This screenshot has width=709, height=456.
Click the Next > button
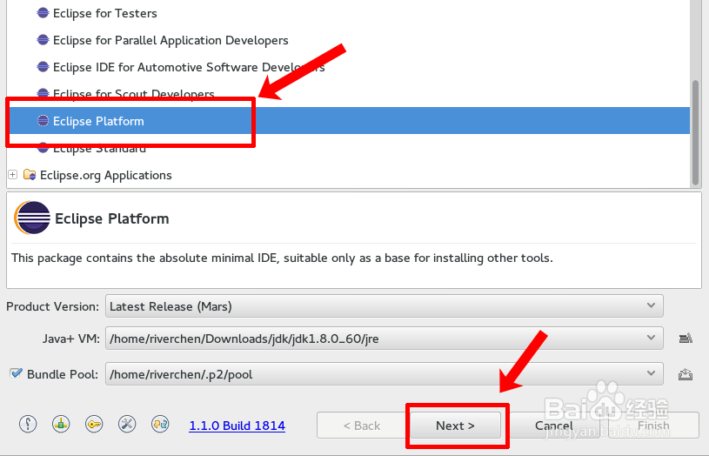pyautogui.click(x=455, y=426)
